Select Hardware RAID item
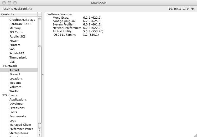 click(x=20, y=24)
